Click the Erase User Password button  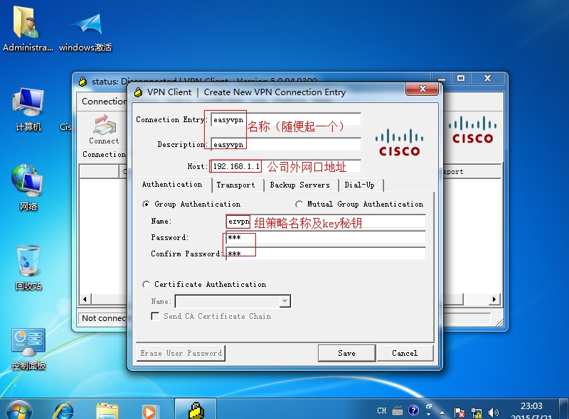[x=181, y=354]
